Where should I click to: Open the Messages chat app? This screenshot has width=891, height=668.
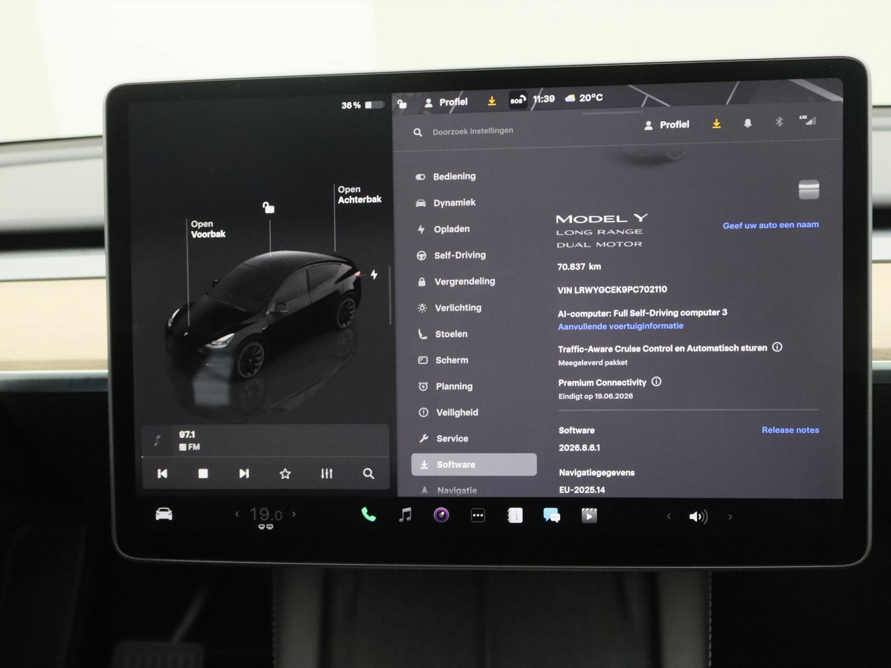click(x=552, y=515)
